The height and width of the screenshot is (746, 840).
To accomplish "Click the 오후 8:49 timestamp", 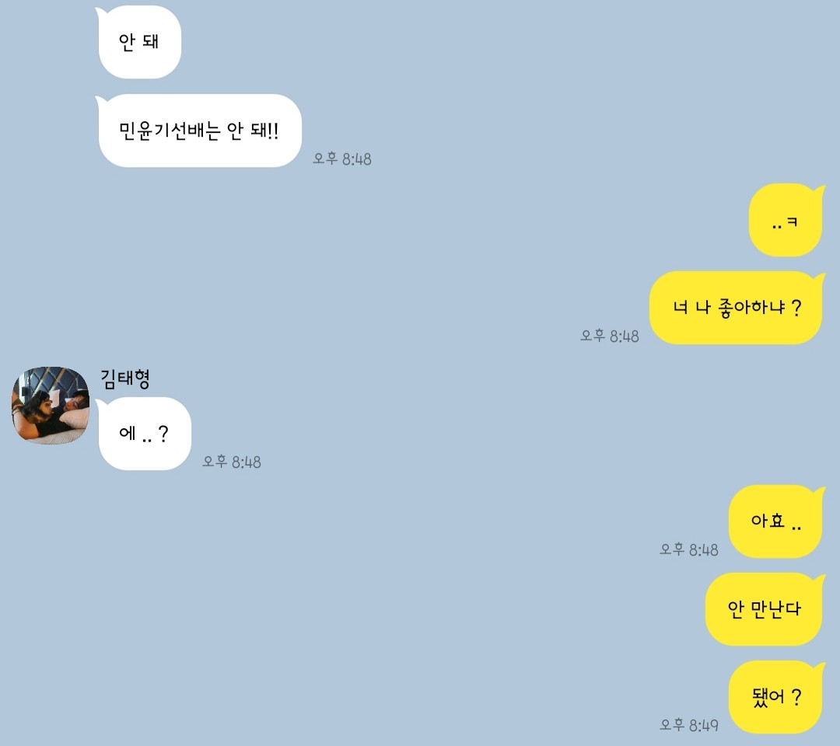I will tap(689, 725).
